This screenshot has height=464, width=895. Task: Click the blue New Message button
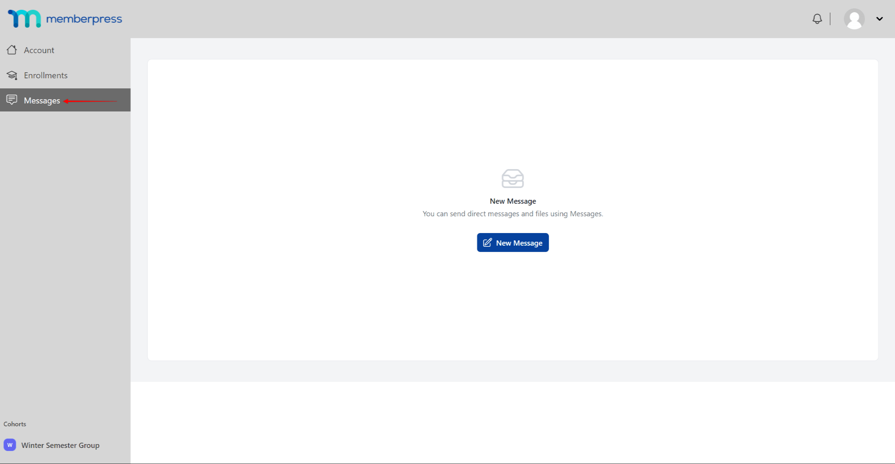(x=513, y=242)
